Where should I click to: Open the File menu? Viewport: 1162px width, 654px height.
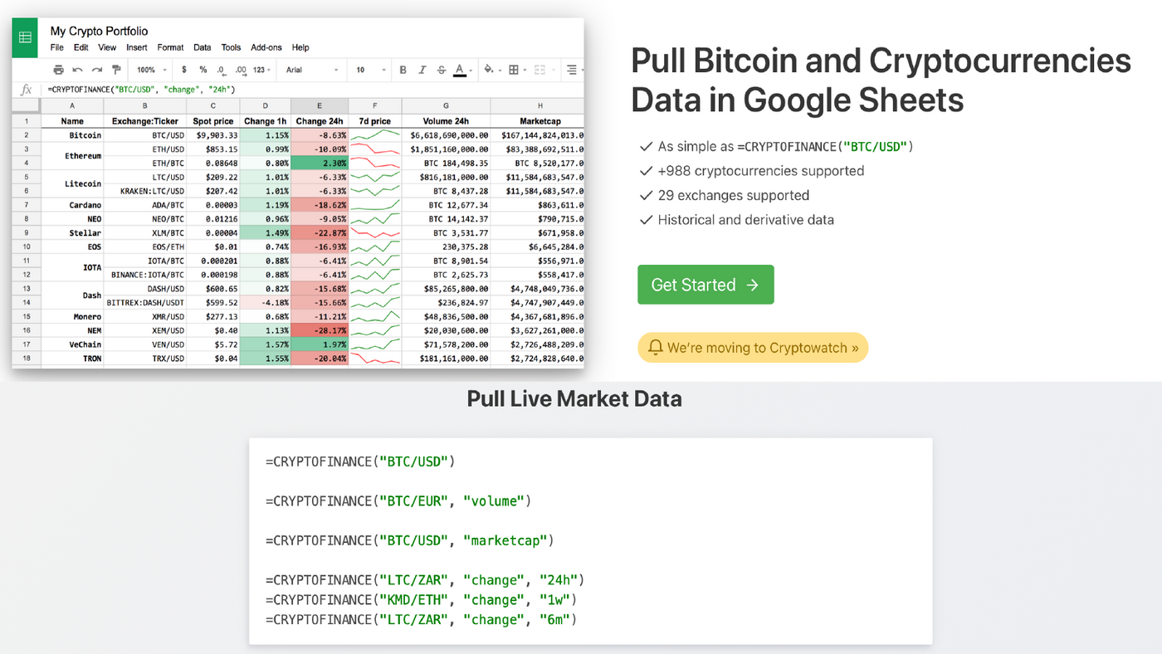pyautogui.click(x=57, y=47)
